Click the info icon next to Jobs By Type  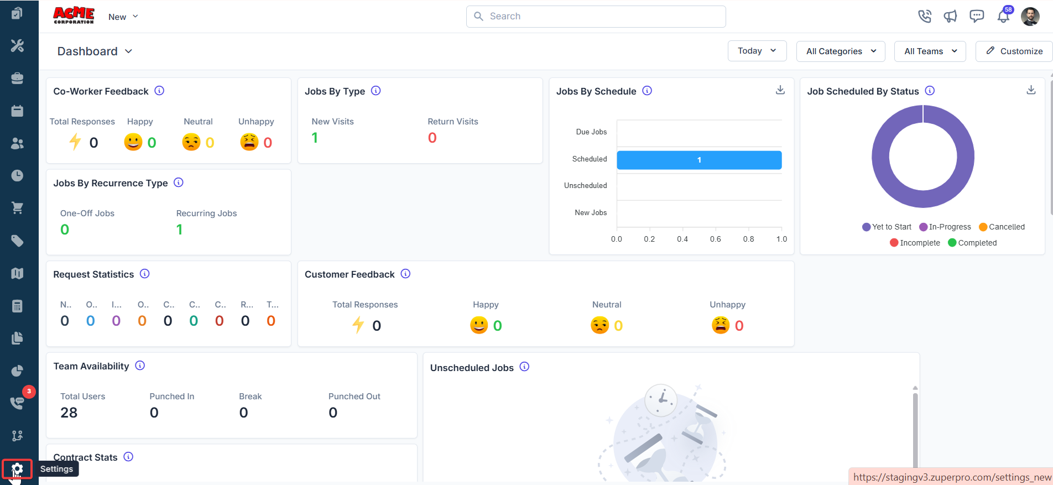(376, 91)
